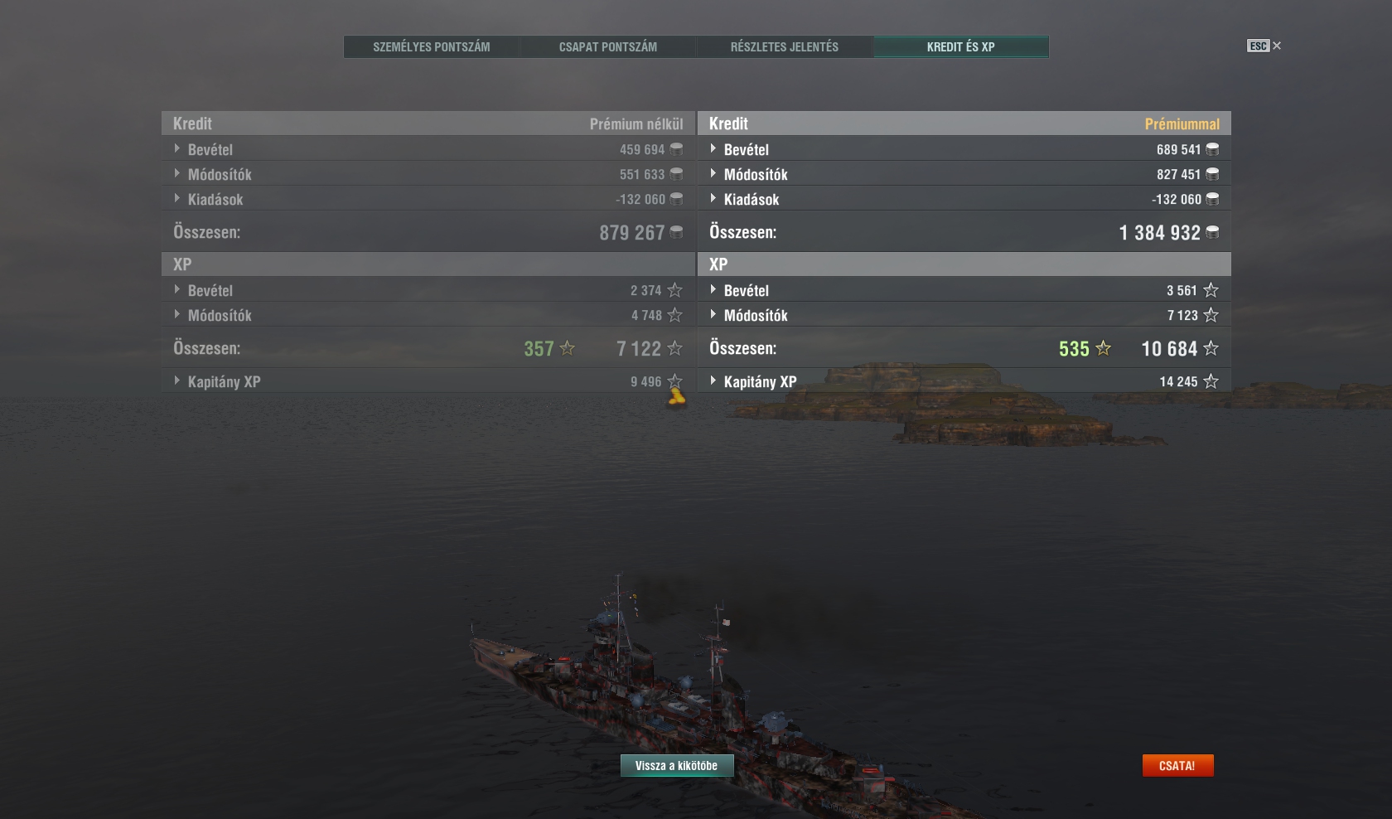Click the green star next to 357
This screenshot has height=819, width=1392.
tap(568, 348)
